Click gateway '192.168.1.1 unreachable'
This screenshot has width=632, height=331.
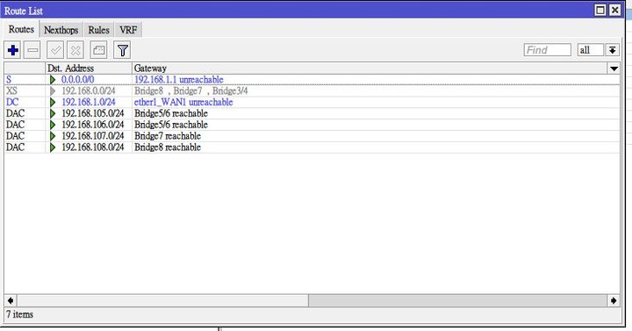[x=178, y=80]
